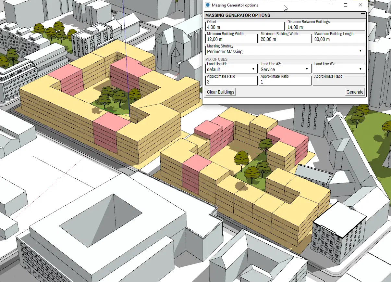Open the Massing Strategy dropdown
Screen dimensions: 391x282
tap(285, 51)
